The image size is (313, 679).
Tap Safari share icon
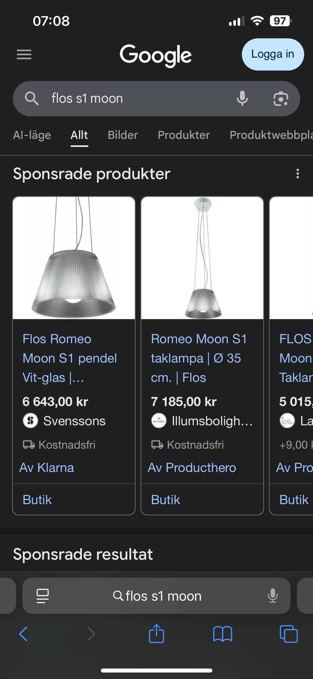(156, 634)
